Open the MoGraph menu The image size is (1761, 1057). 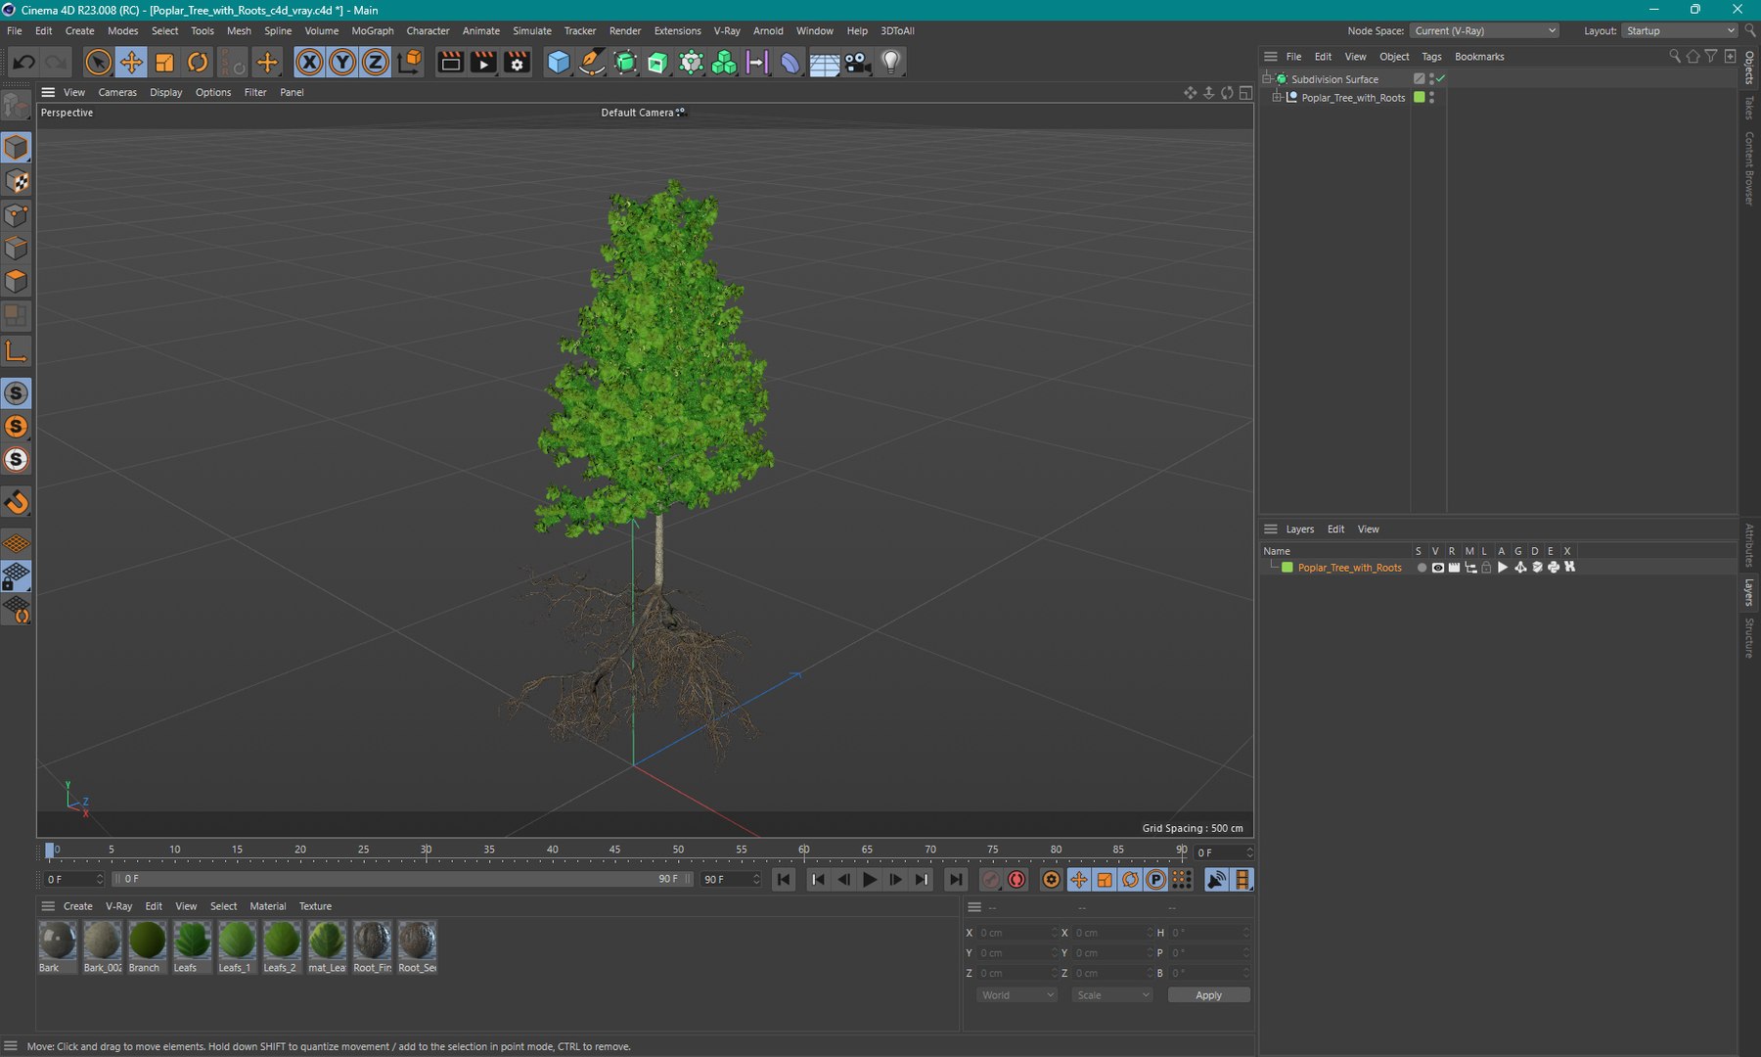coord(373,30)
